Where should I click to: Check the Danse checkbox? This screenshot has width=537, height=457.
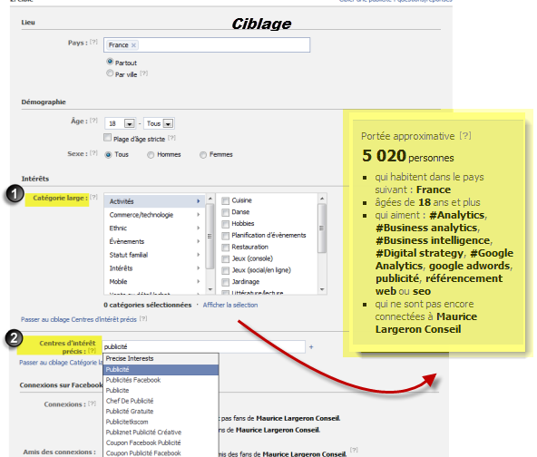coord(225,212)
